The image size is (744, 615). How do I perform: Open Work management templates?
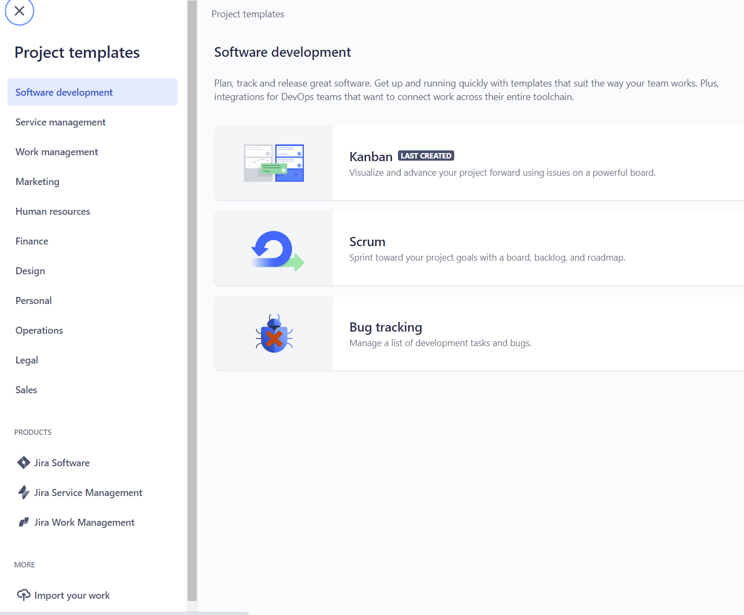click(92, 151)
